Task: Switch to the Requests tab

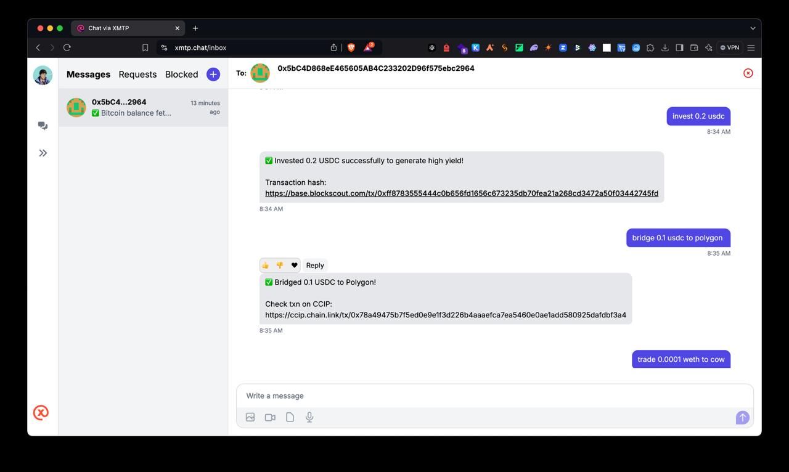Action: [x=137, y=74]
